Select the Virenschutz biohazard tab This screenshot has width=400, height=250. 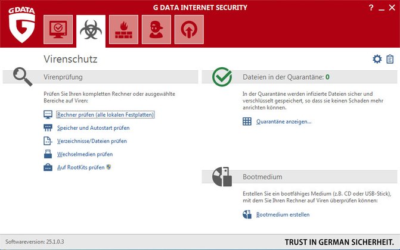91,30
